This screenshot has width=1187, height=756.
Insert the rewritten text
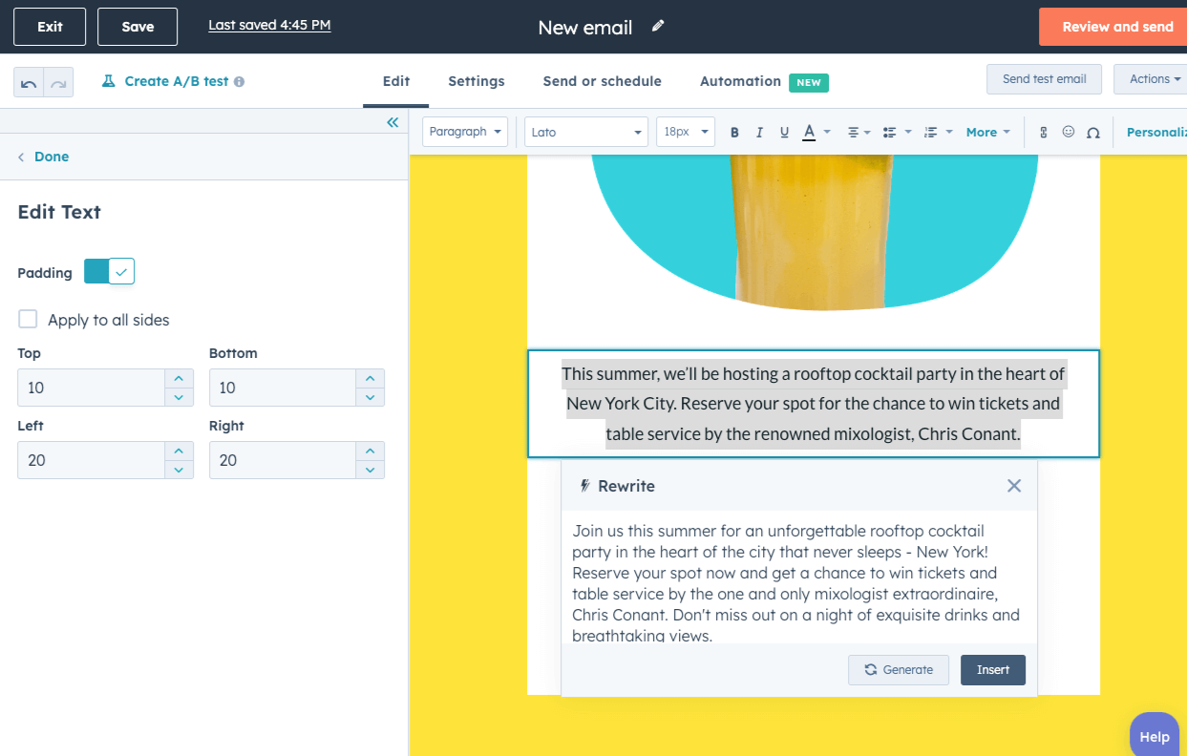(992, 670)
